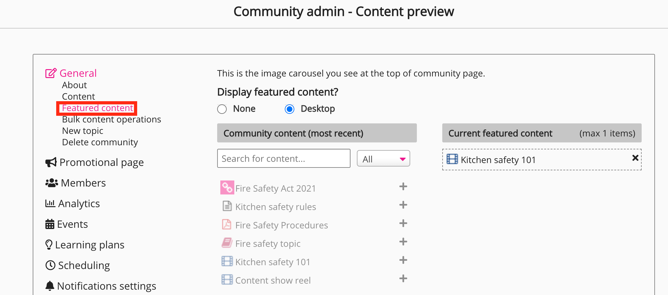668x295 pixels.
Task: Open the Analytics section
Action: click(79, 204)
